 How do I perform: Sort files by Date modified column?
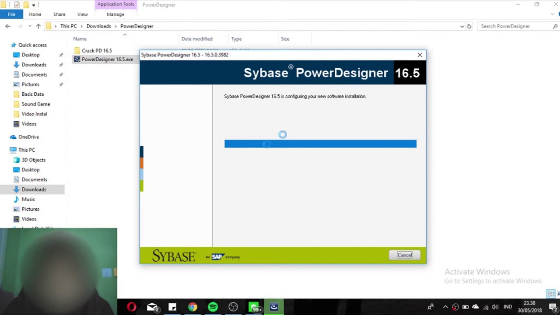point(197,39)
